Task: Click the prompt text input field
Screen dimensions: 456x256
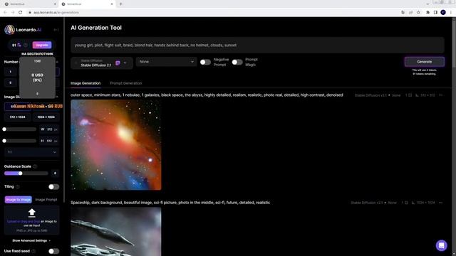Action: click(257, 46)
